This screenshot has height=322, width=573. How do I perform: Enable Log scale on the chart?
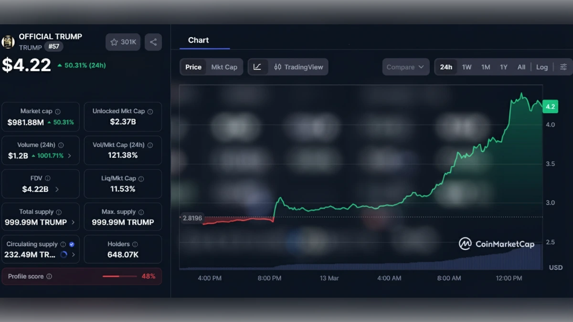[x=542, y=67]
